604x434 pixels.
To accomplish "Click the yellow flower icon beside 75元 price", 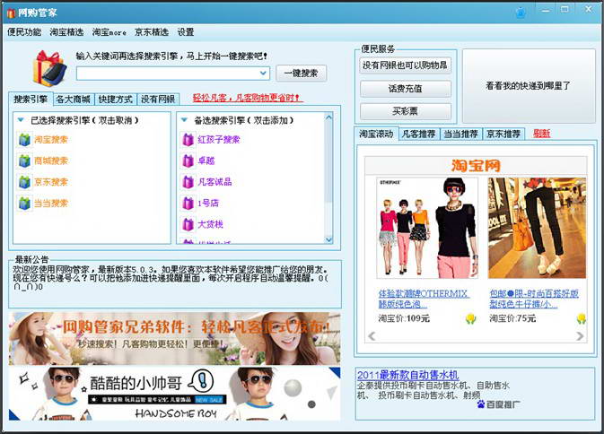I will click(x=582, y=318).
